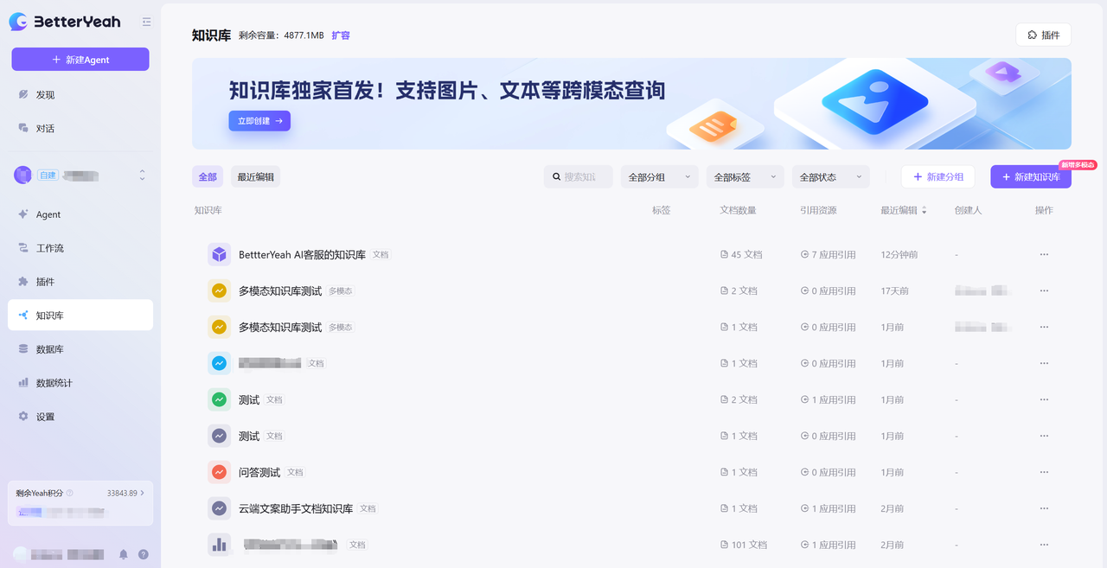The width and height of the screenshot is (1107, 568).
Task: Click the BetterYeah logo icon
Action: (18, 22)
